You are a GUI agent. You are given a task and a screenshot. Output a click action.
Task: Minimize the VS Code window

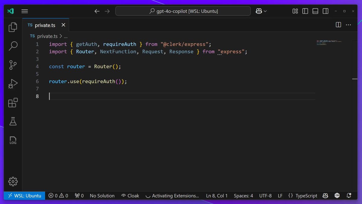(x=336, y=11)
